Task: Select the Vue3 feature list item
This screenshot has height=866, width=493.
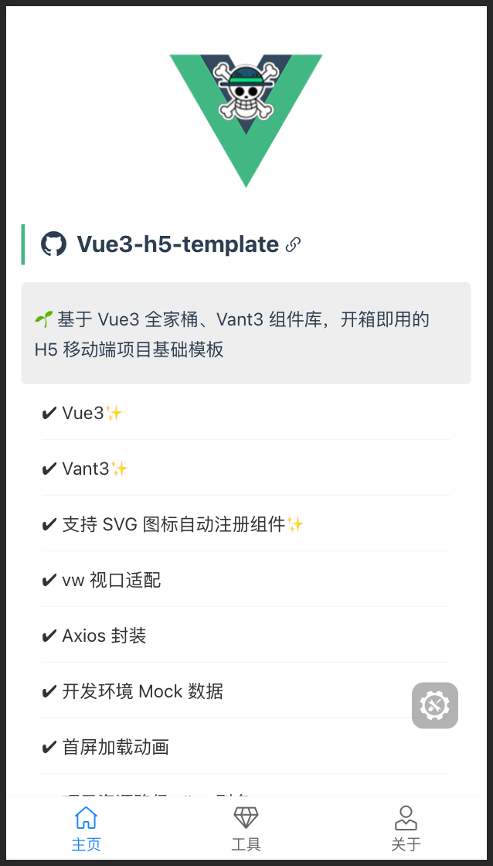Action: click(246, 413)
